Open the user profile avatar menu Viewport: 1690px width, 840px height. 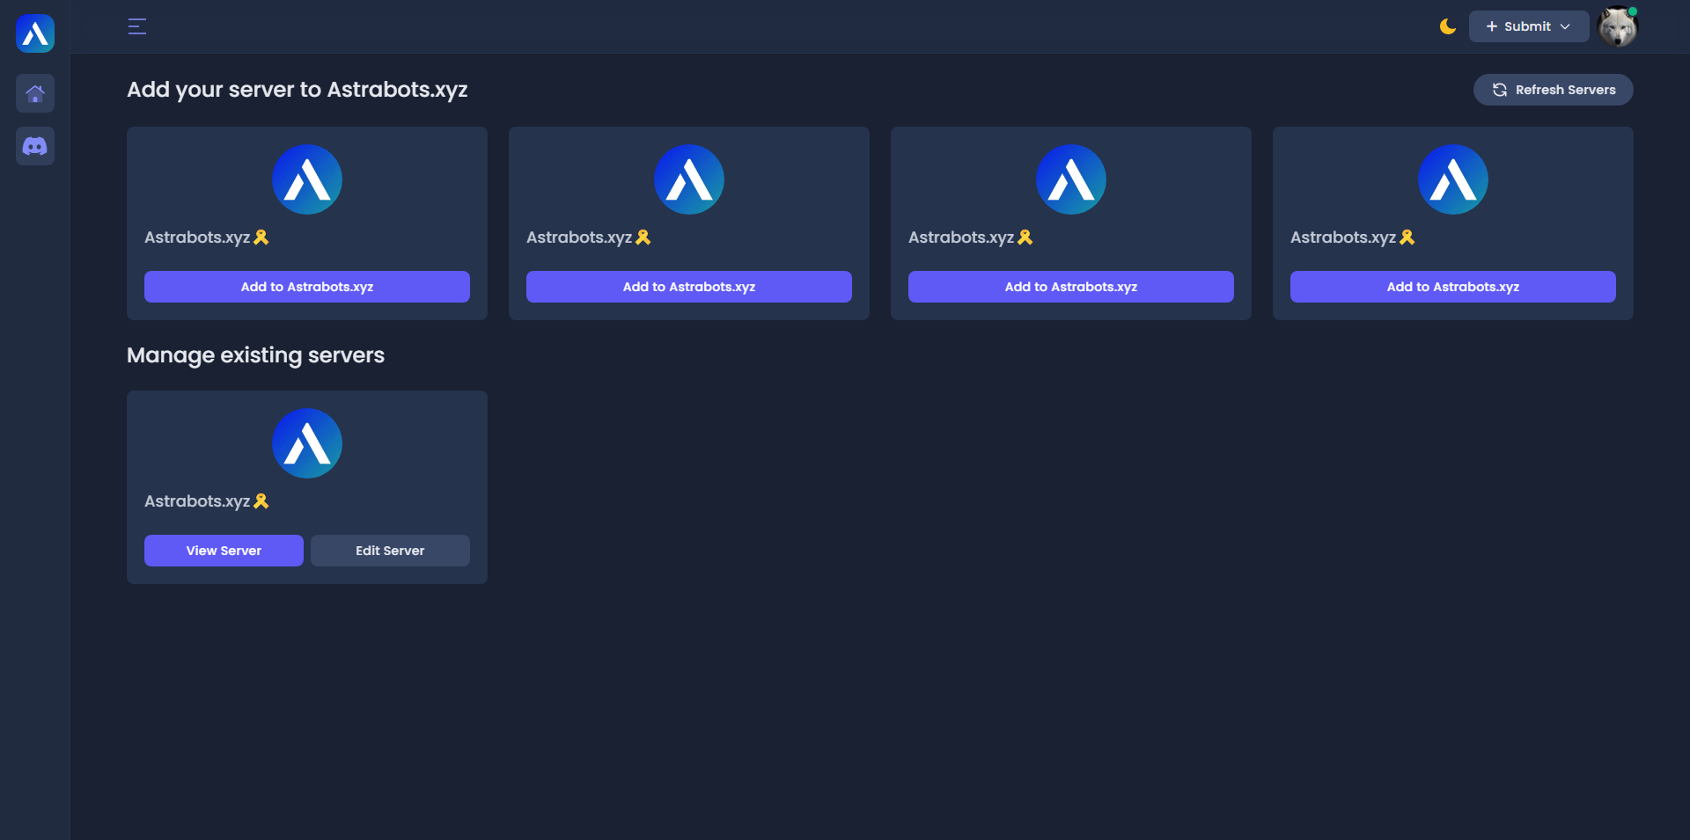[x=1618, y=26]
